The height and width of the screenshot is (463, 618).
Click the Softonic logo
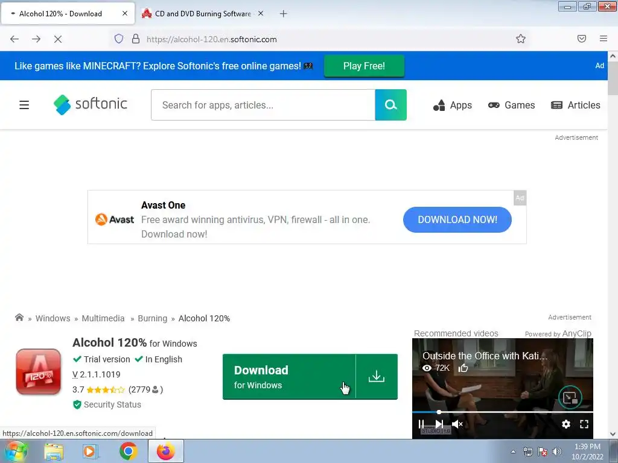91,104
